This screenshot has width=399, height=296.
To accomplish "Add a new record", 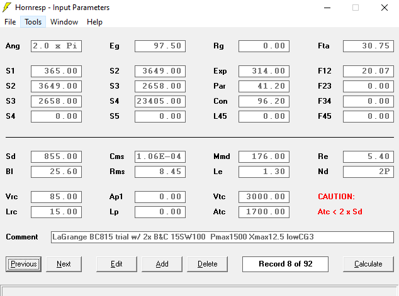I will pyautogui.click(x=162, y=264).
